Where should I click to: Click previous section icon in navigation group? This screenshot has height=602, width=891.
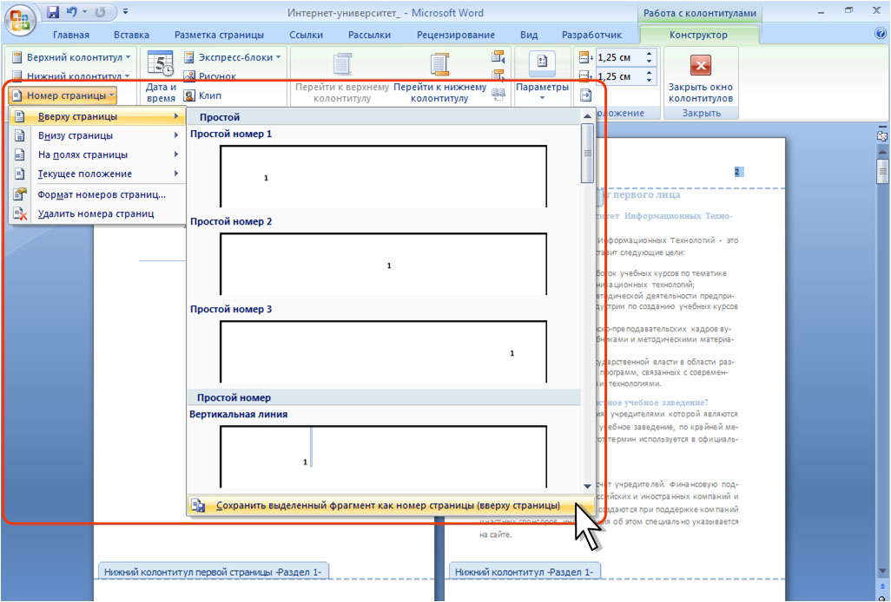pos(498,56)
